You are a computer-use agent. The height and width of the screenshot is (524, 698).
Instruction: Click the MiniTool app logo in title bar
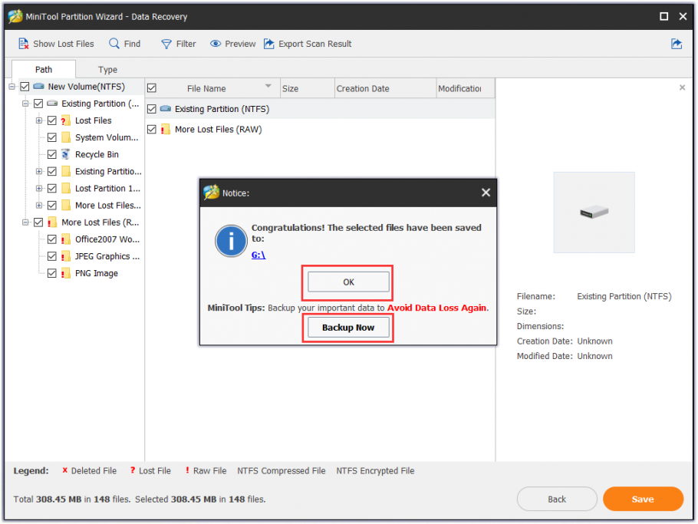15,16
